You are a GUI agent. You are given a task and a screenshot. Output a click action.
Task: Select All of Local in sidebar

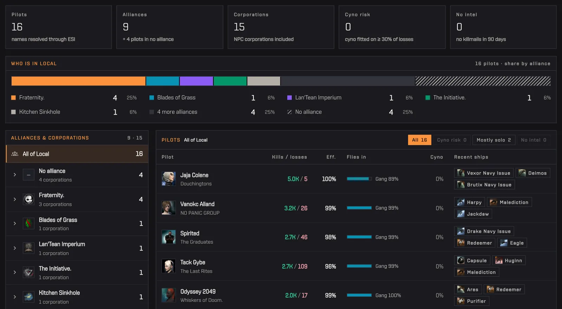[77, 154]
